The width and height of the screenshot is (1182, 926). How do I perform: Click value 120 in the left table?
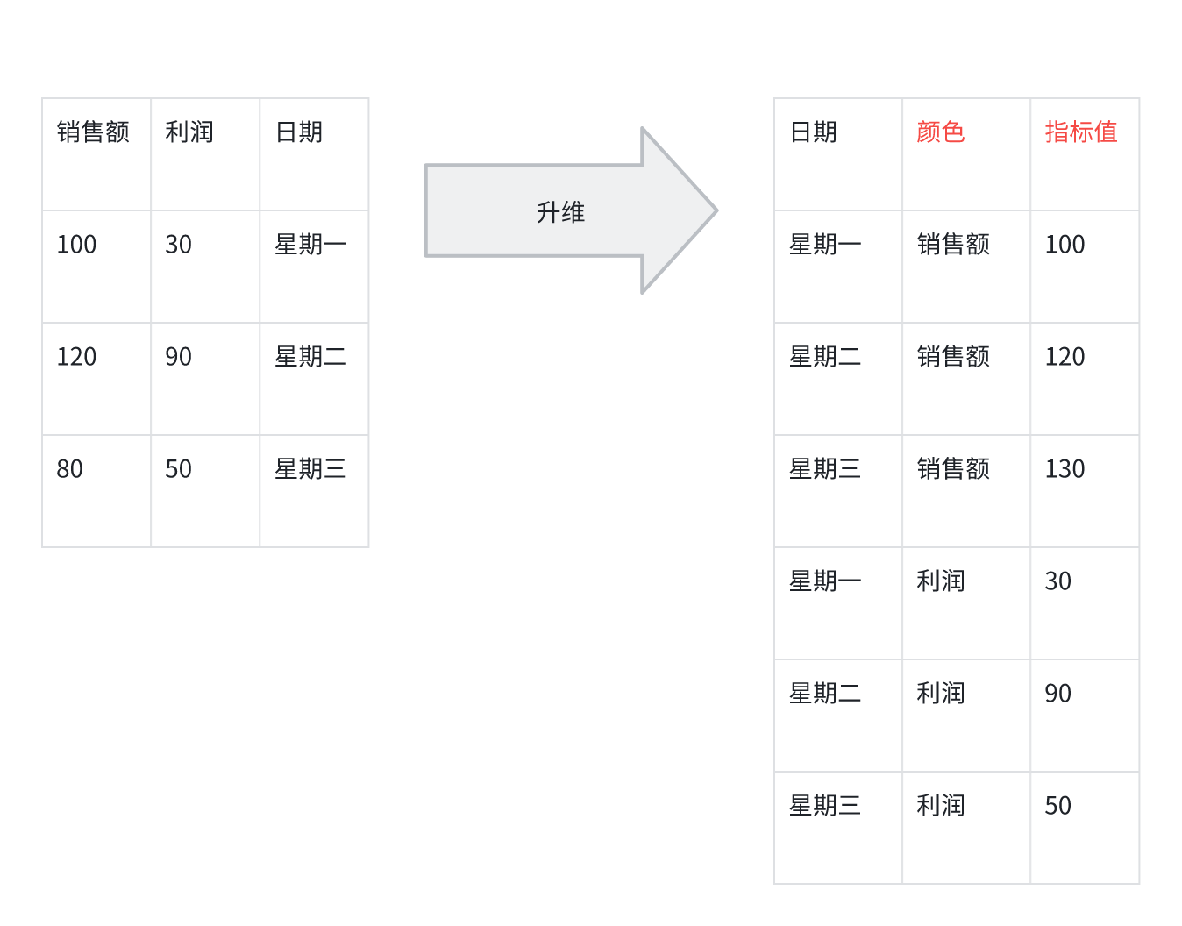(x=77, y=357)
